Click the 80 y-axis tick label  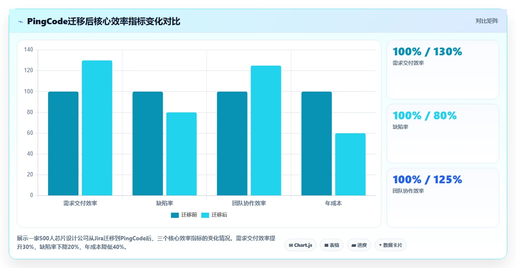tap(30, 112)
